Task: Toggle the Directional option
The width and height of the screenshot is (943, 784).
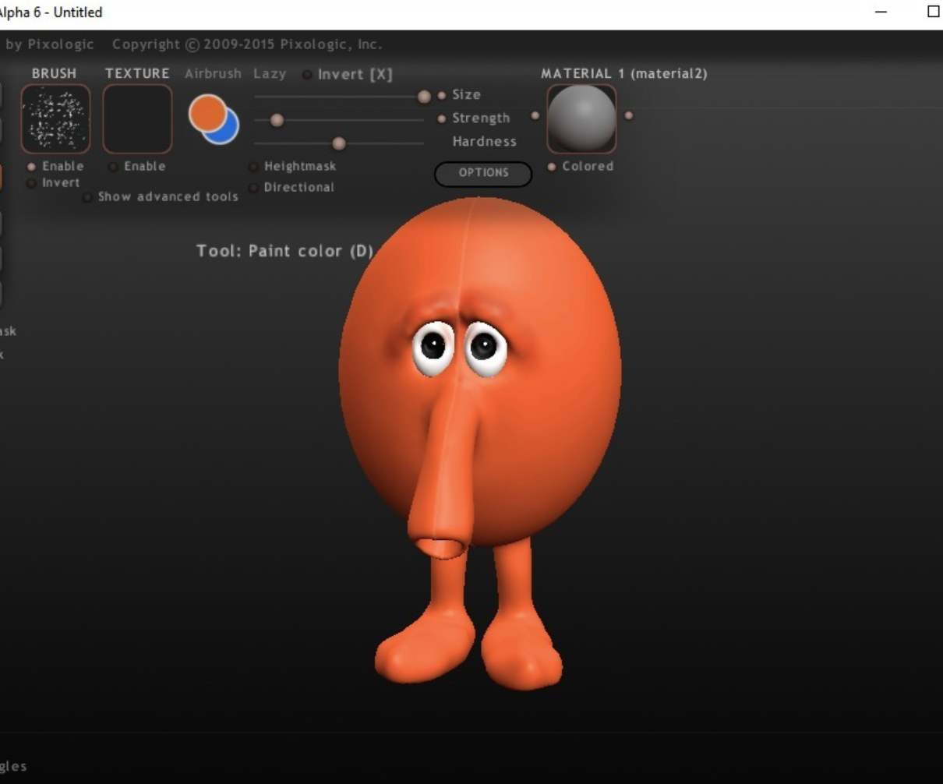Action: pos(253,188)
